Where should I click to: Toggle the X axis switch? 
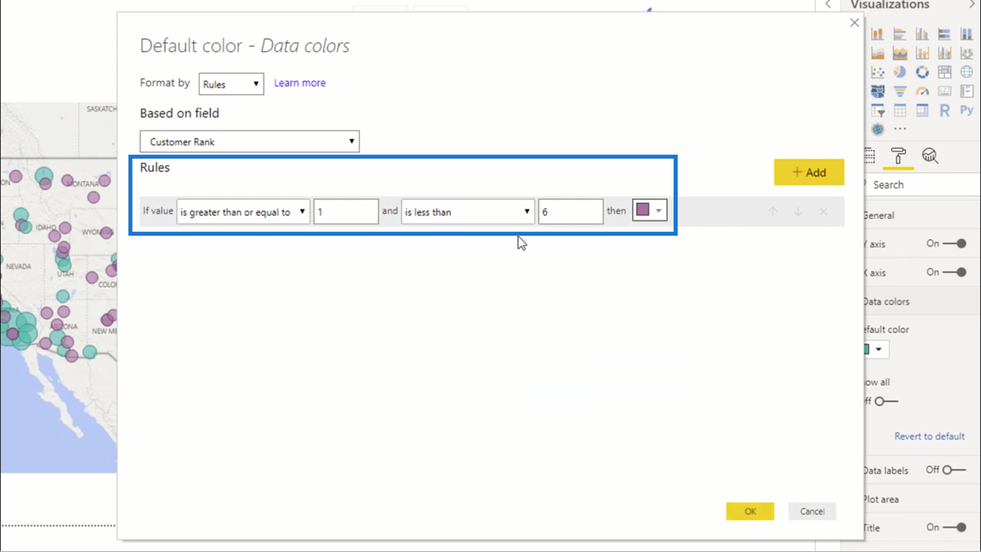pyautogui.click(x=955, y=272)
